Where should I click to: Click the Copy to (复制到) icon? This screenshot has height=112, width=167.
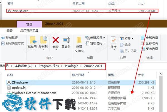click(43, 40)
